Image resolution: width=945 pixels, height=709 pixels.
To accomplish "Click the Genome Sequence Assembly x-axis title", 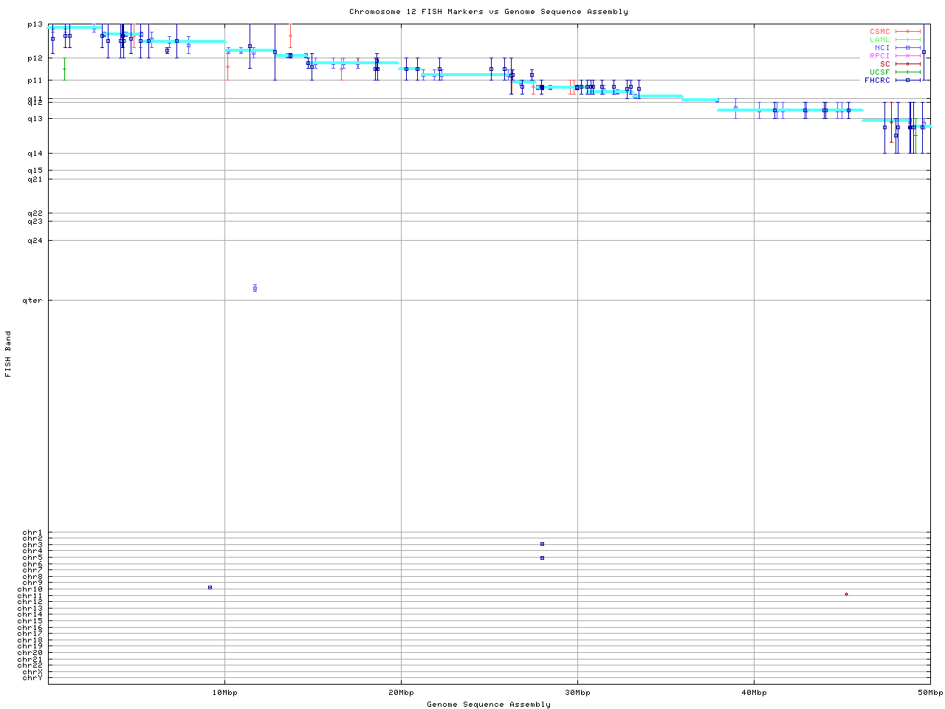I will pyautogui.click(x=488, y=704).
